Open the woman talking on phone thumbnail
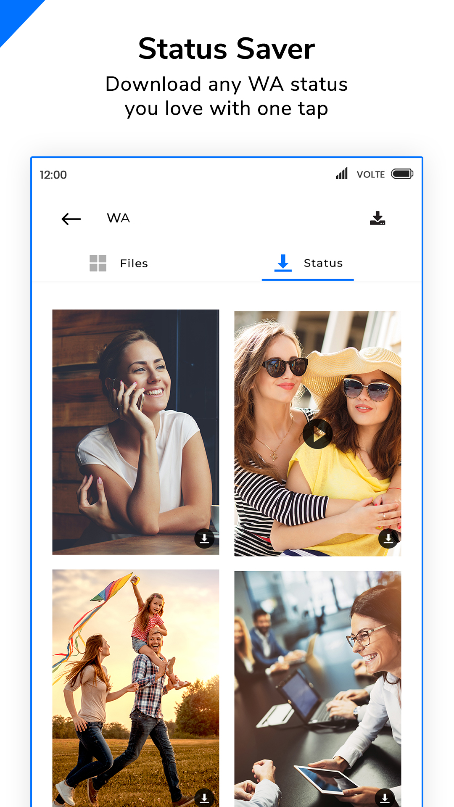 click(x=135, y=420)
